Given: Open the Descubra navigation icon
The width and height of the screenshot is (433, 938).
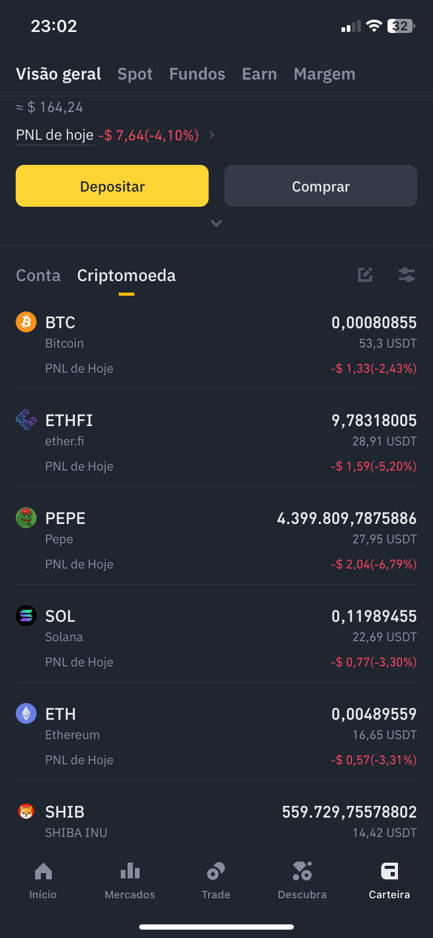Looking at the screenshot, I should (x=302, y=871).
